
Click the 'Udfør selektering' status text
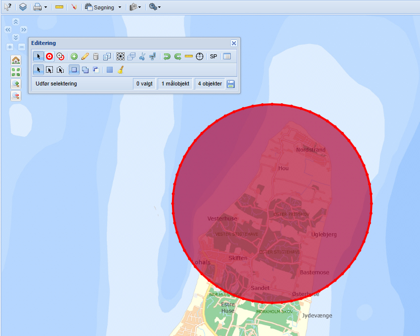pyautogui.click(x=56, y=84)
